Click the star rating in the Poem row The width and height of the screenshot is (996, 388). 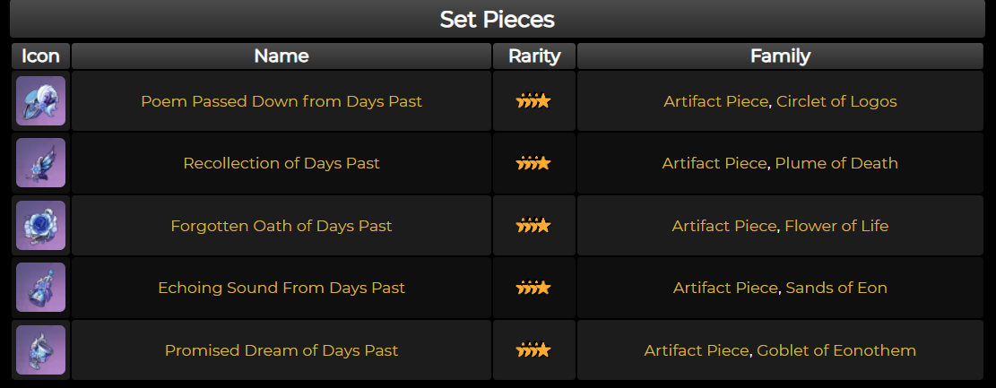533,101
